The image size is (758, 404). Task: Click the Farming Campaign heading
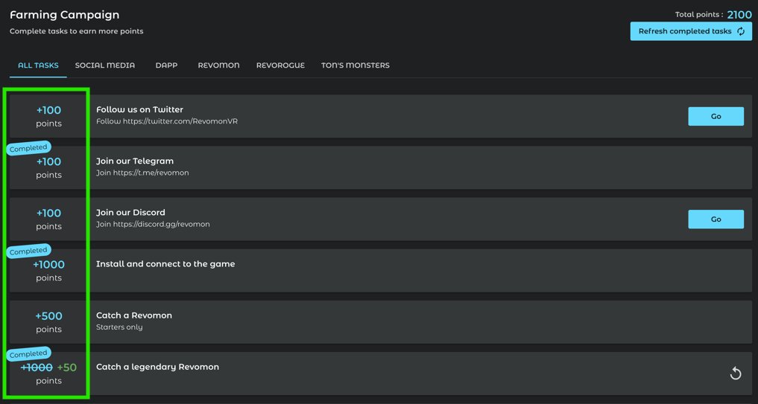click(x=64, y=15)
